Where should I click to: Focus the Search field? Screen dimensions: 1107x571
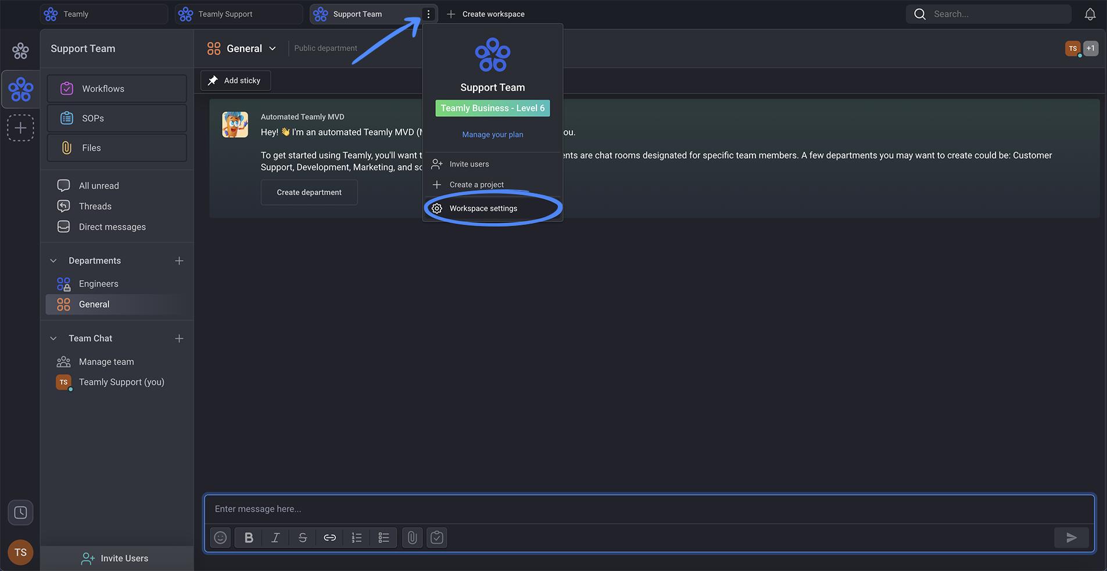[988, 14]
